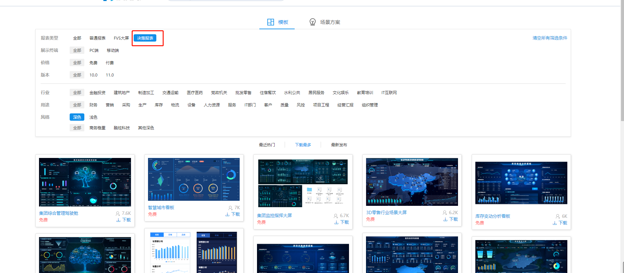Select version 10.0 filter
Image resolution: width=624 pixels, height=273 pixels.
pyautogui.click(x=93, y=75)
